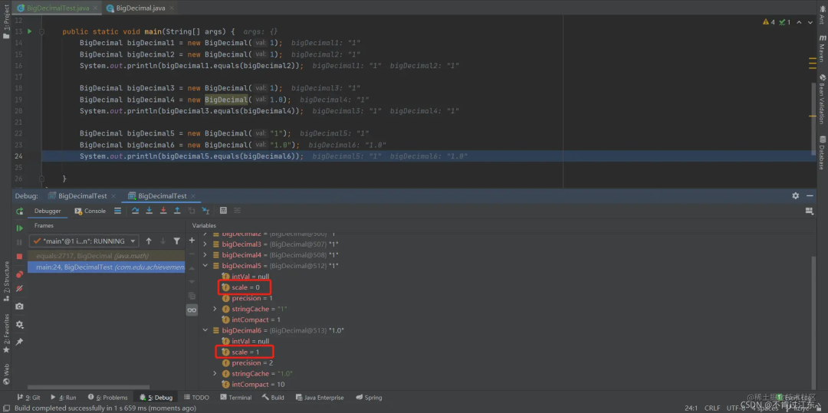Open Bean Validation side panel
This screenshot has width=828, height=413.
pyautogui.click(x=822, y=99)
